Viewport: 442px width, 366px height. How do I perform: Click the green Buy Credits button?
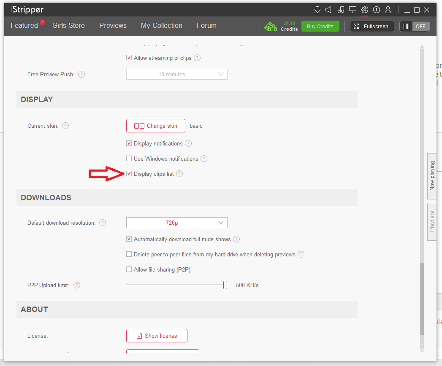[x=320, y=26]
